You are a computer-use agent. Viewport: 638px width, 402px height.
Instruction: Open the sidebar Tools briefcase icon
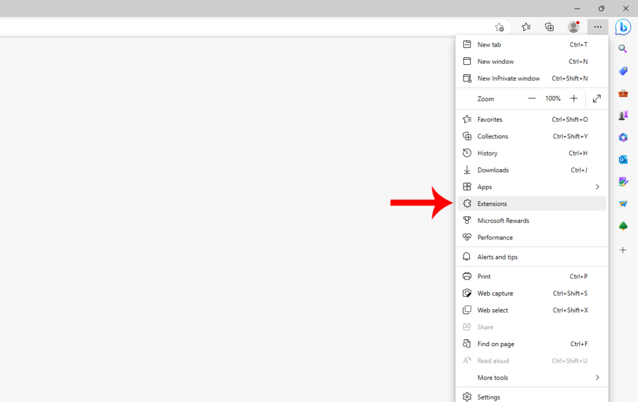[x=622, y=93]
